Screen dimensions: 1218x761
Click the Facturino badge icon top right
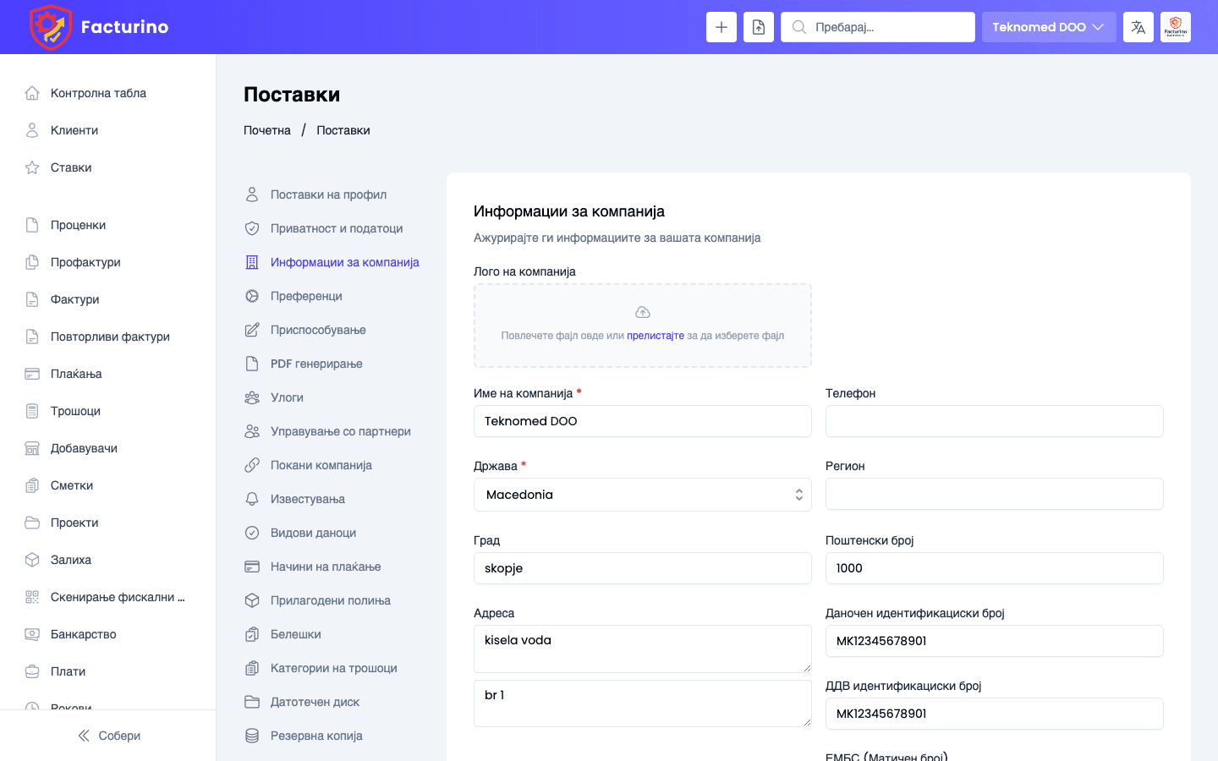click(1175, 26)
